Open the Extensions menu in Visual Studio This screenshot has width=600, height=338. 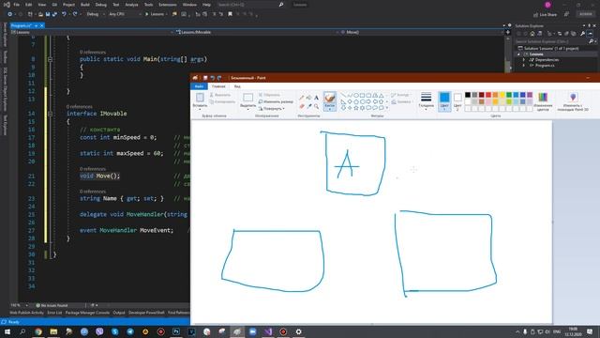coord(168,5)
